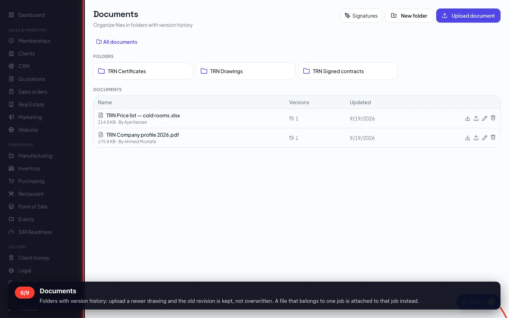This screenshot has width=509, height=318.
Task: Click the Updated column header
Action: pyautogui.click(x=360, y=102)
